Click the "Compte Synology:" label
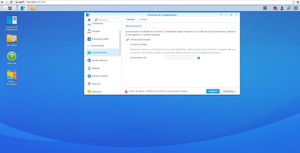The image size is (300, 153). pyautogui.click(x=139, y=45)
